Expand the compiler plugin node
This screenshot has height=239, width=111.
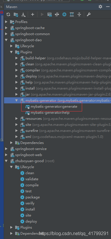coord(17,70)
